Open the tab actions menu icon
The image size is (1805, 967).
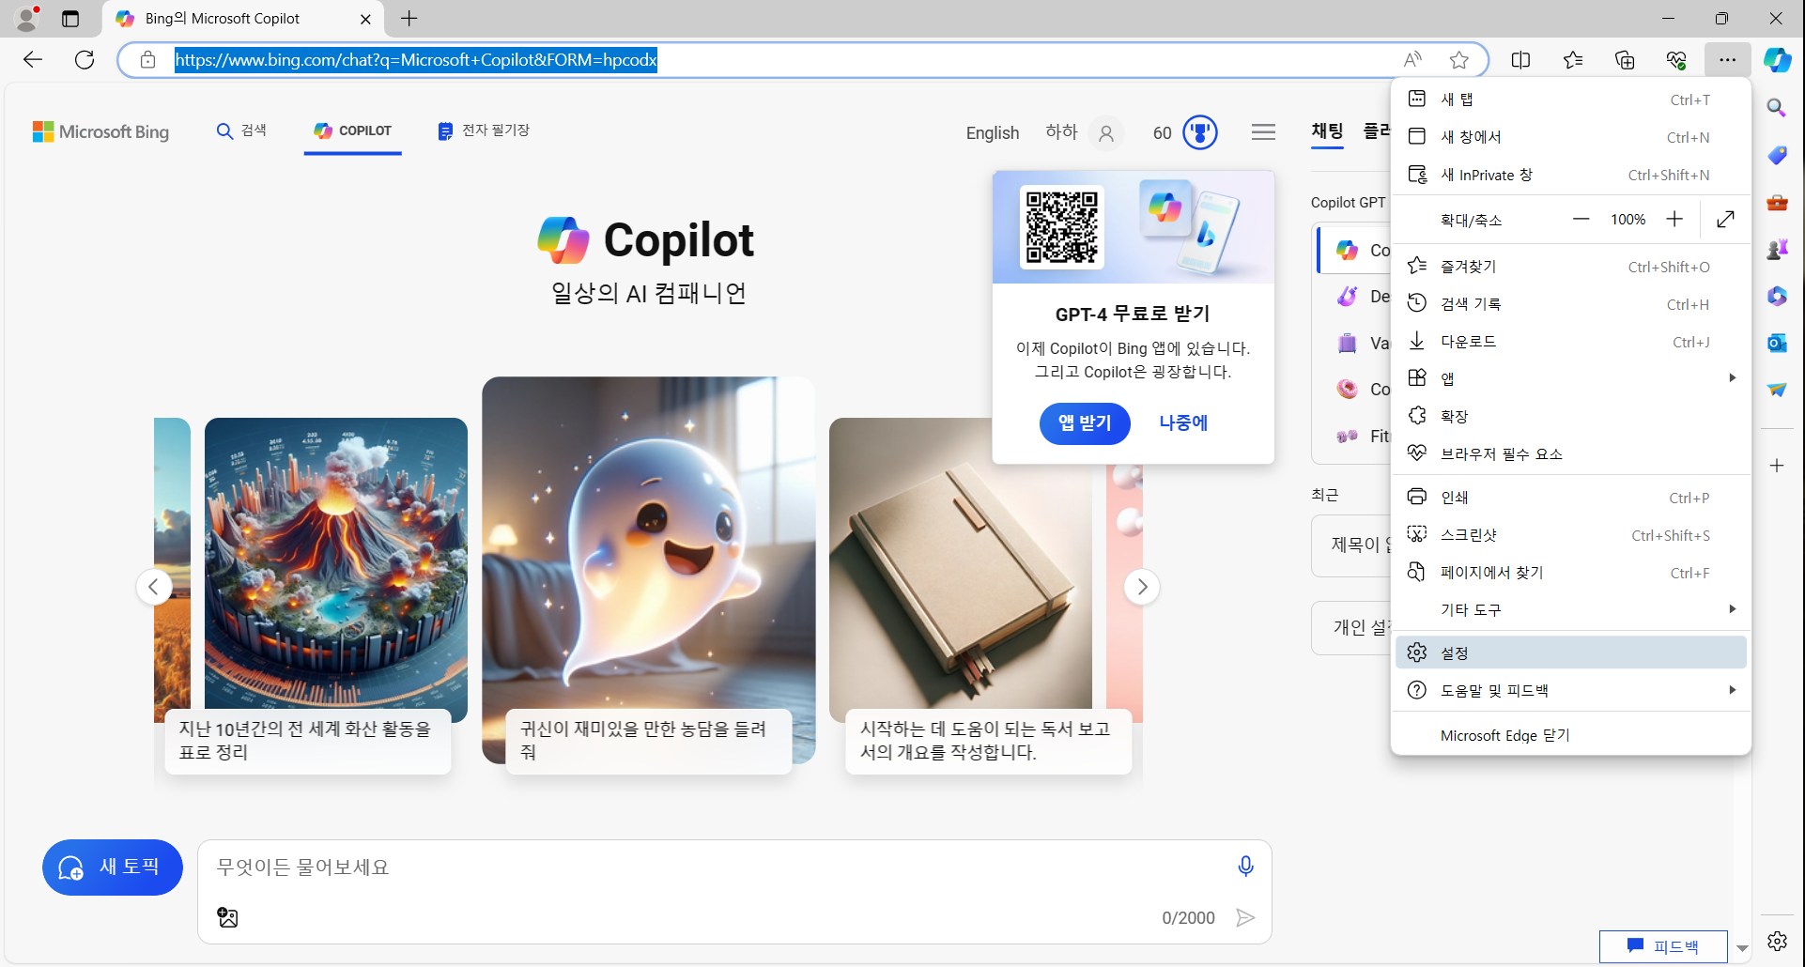click(70, 19)
